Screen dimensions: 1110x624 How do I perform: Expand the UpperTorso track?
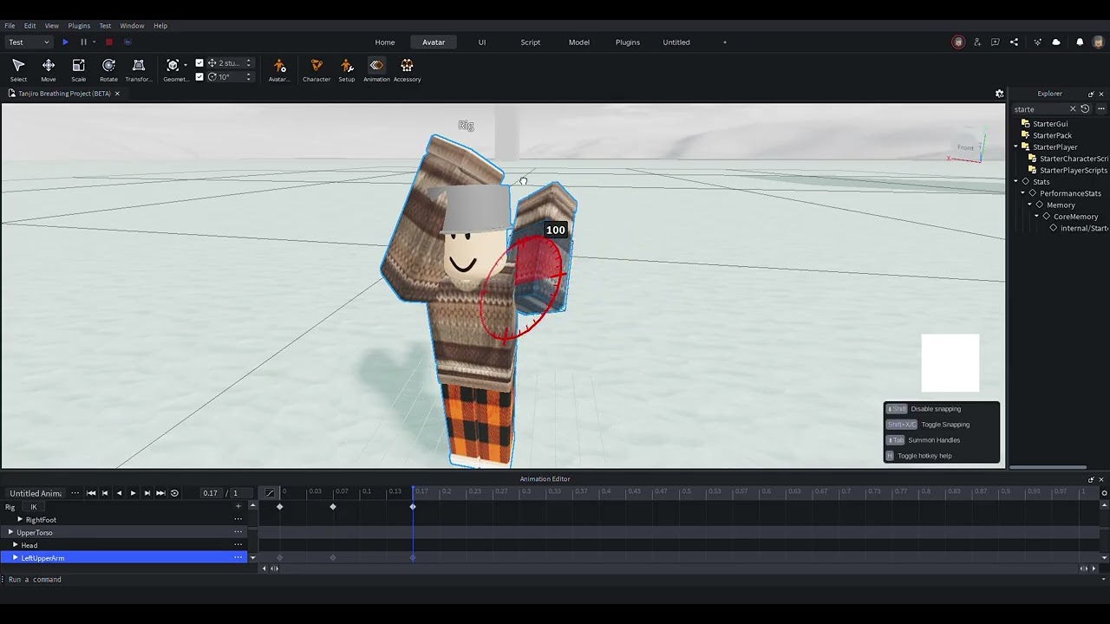10,532
